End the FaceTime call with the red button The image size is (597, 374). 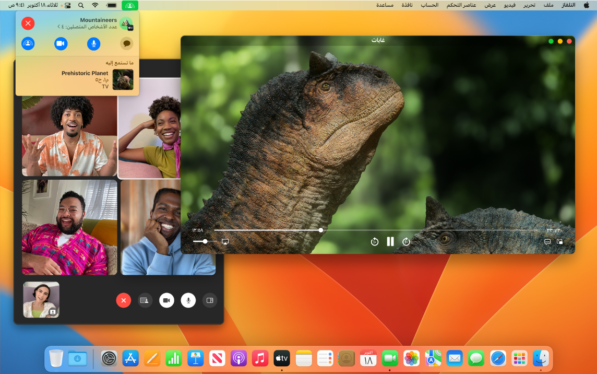click(123, 300)
